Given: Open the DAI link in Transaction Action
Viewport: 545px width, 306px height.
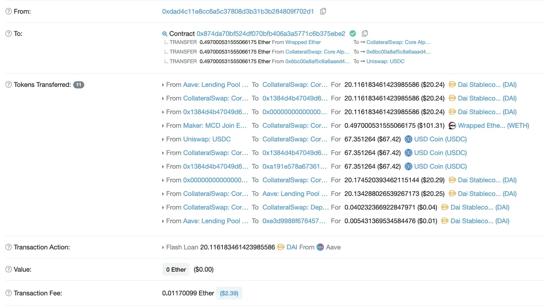Looking at the screenshot, I should tap(292, 247).
